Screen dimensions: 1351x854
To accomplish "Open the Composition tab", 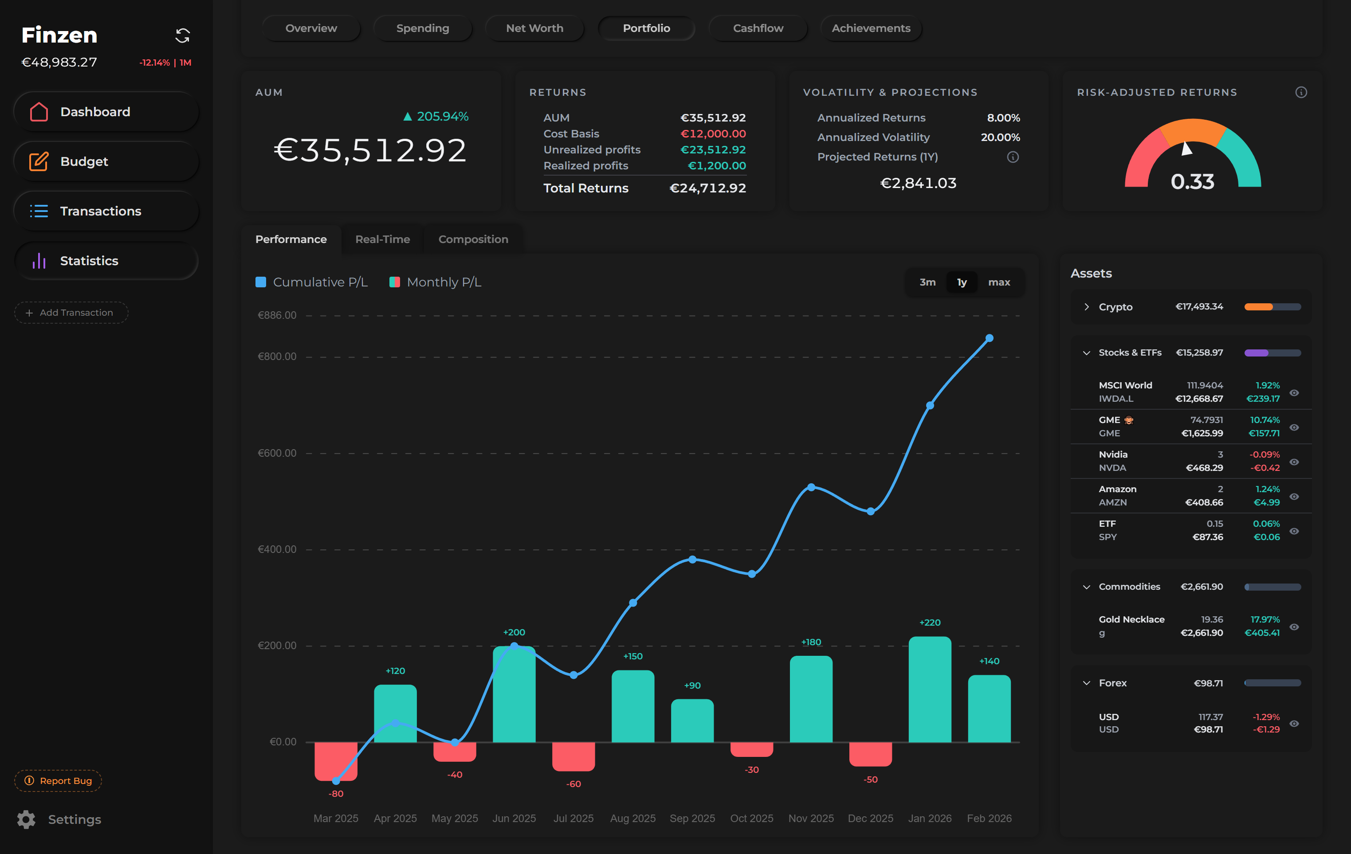I will [x=473, y=239].
